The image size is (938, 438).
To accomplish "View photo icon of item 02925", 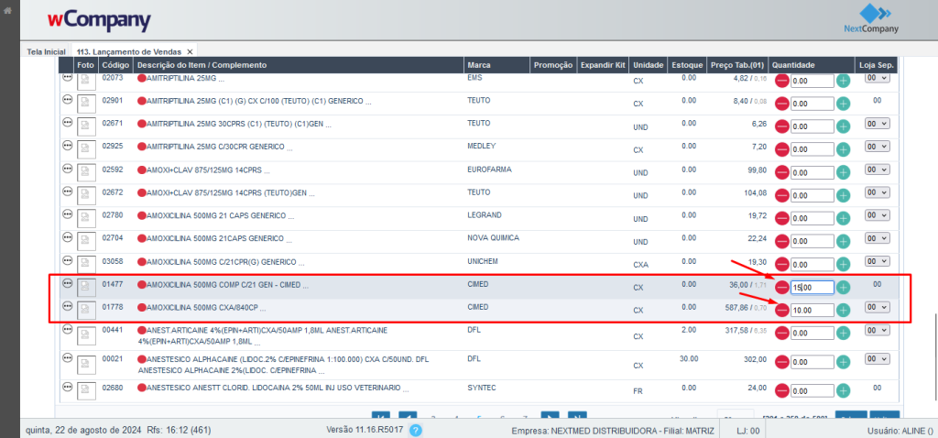I will tap(86, 150).
